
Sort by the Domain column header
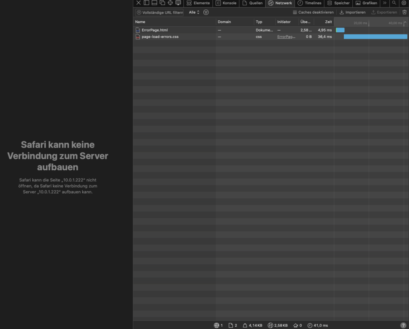coord(235,22)
